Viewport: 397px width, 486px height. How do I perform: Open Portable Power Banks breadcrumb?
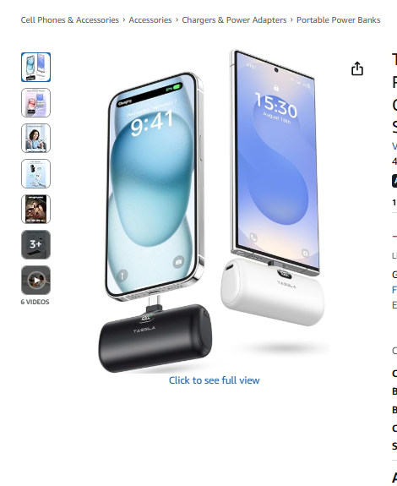(x=339, y=19)
